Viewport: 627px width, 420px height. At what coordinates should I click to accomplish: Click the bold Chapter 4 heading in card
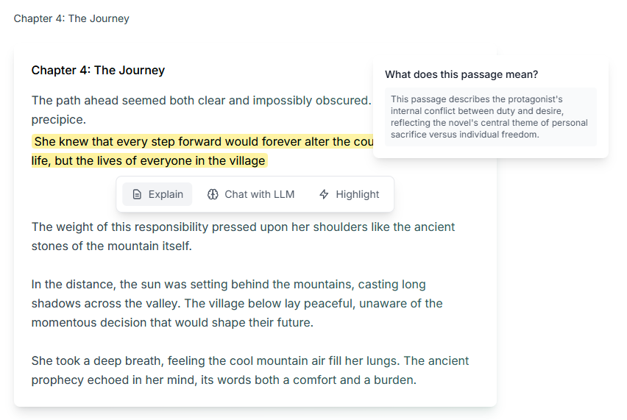[98, 70]
